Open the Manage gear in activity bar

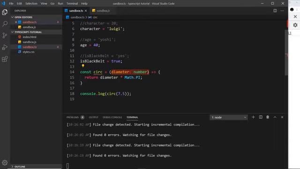[5, 163]
